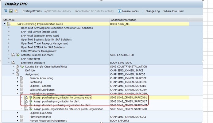This screenshot has height=123, width=213.
Task: Expand OpenText Travel Receipts Management node
Action: coord(9,43)
